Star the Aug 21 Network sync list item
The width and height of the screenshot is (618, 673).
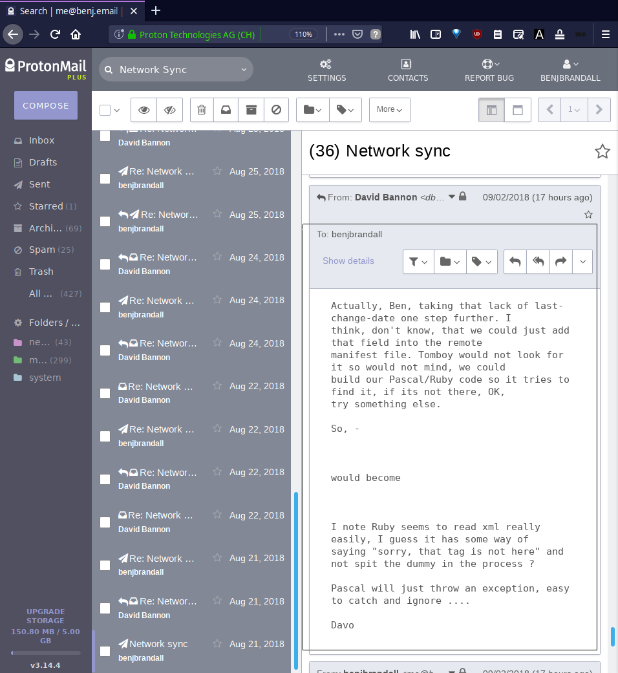(217, 643)
